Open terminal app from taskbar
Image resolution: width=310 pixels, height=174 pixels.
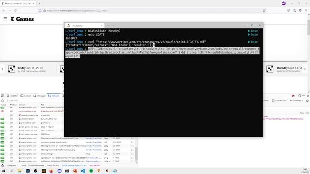(67, 171)
